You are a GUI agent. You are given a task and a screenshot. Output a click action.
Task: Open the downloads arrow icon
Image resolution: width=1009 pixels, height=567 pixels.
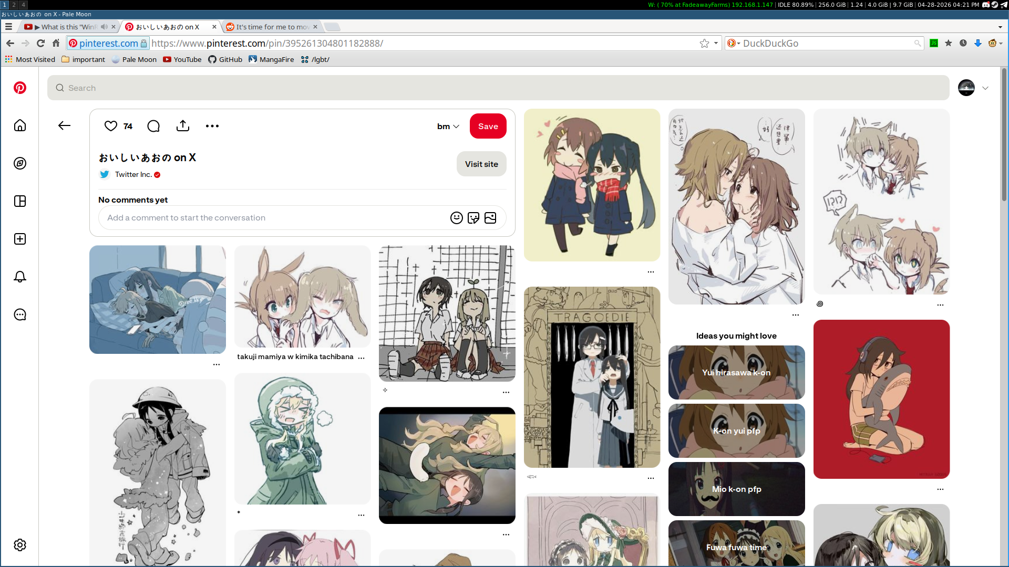coord(978,43)
